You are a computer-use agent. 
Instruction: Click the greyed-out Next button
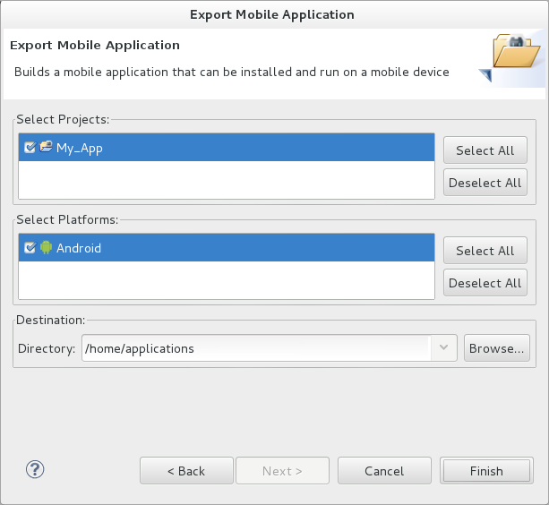[282, 471]
